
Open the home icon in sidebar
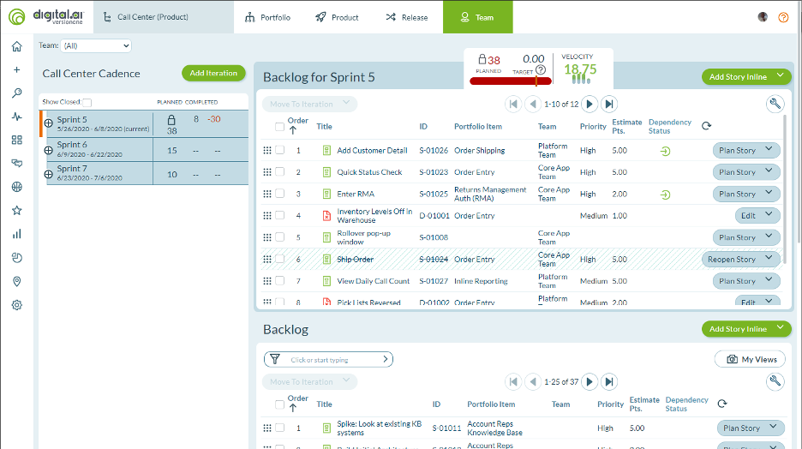coord(17,46)
